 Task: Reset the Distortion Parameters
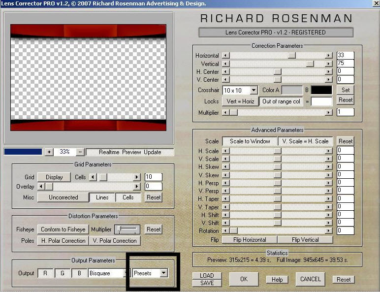154,229
